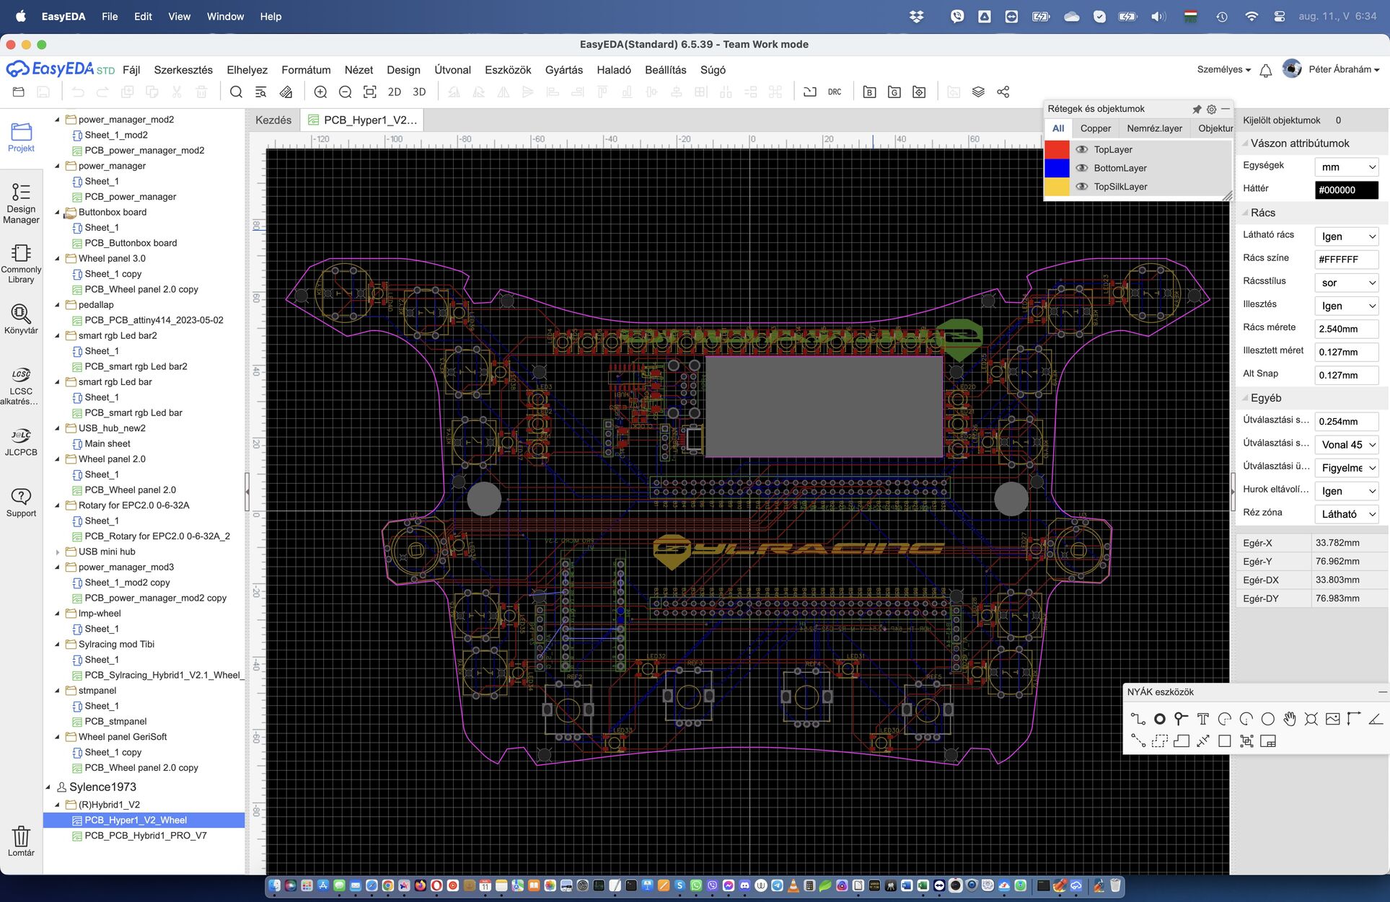Image resolution: width=1390 pixels, height=902 pixels.
Task: Click the Háttér #000000 color field
Action: pos(1346,190)
